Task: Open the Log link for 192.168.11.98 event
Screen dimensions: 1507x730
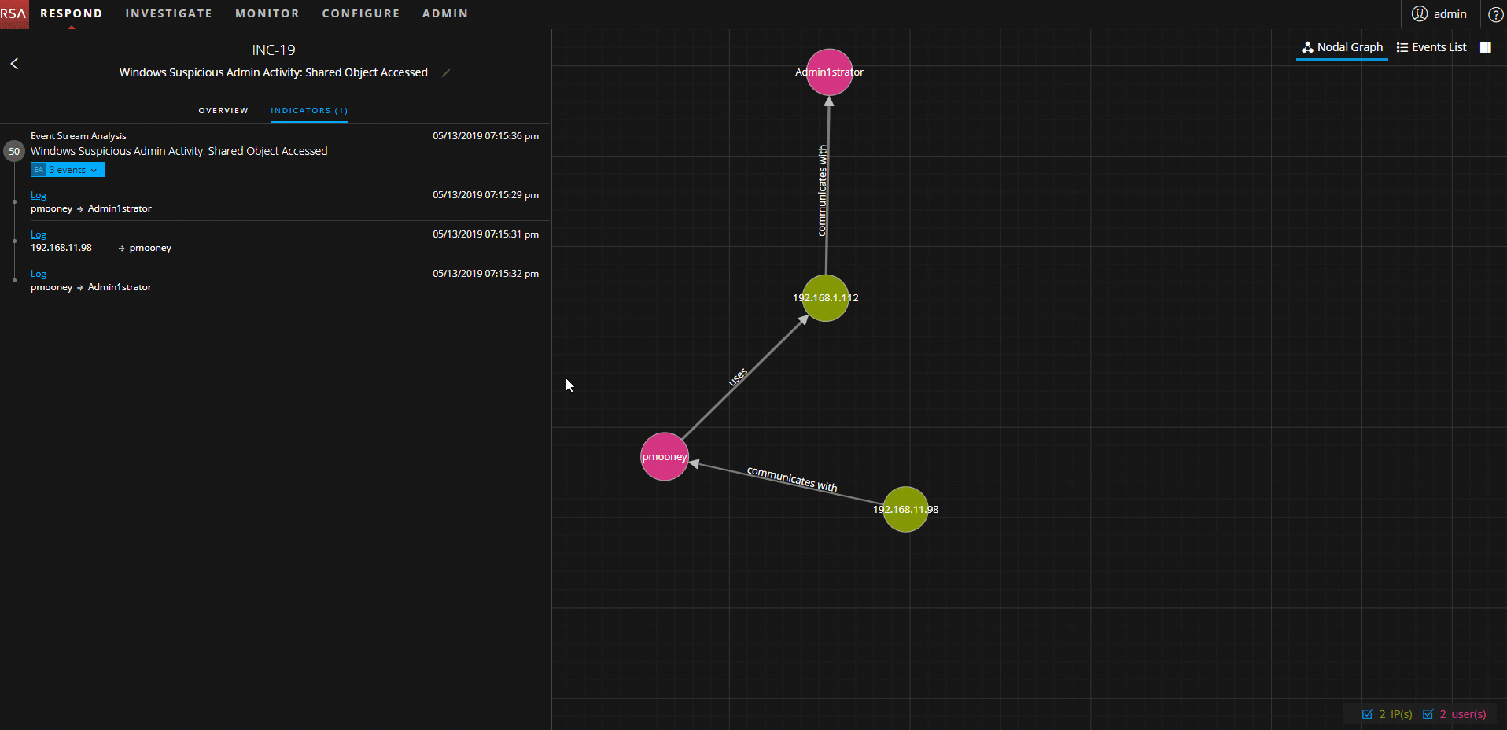Action: tap(39, 234)
